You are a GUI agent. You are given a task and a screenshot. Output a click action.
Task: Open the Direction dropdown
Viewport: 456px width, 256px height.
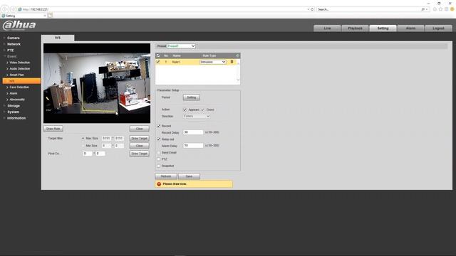click(197, 116)
